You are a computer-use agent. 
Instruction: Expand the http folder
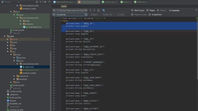pyautogui.click(x=21, y=21)
